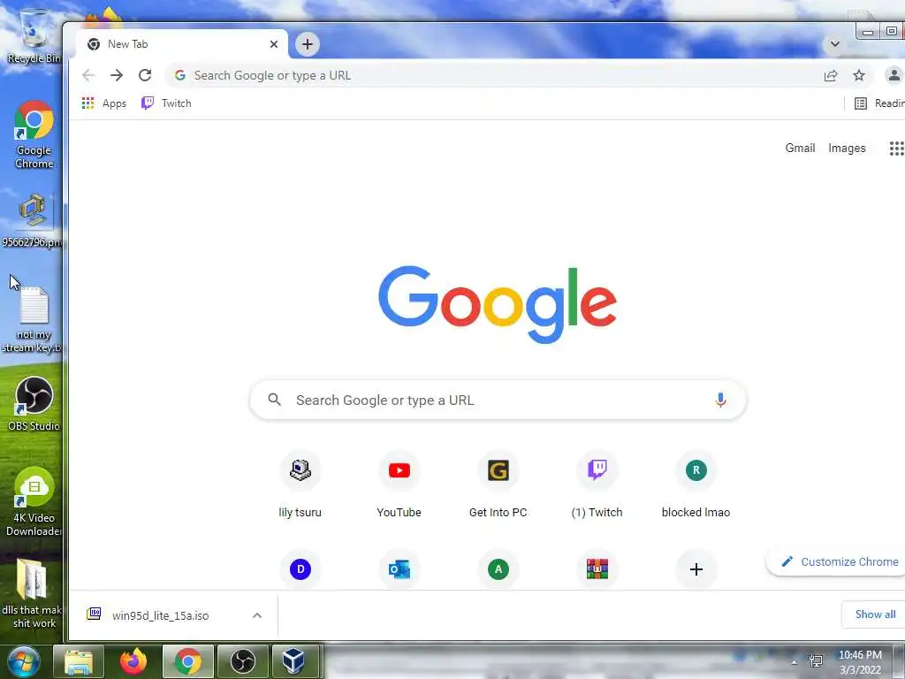Open the blocked lmao shortcut
Viewport: 905px width, 679px height.
696,484
